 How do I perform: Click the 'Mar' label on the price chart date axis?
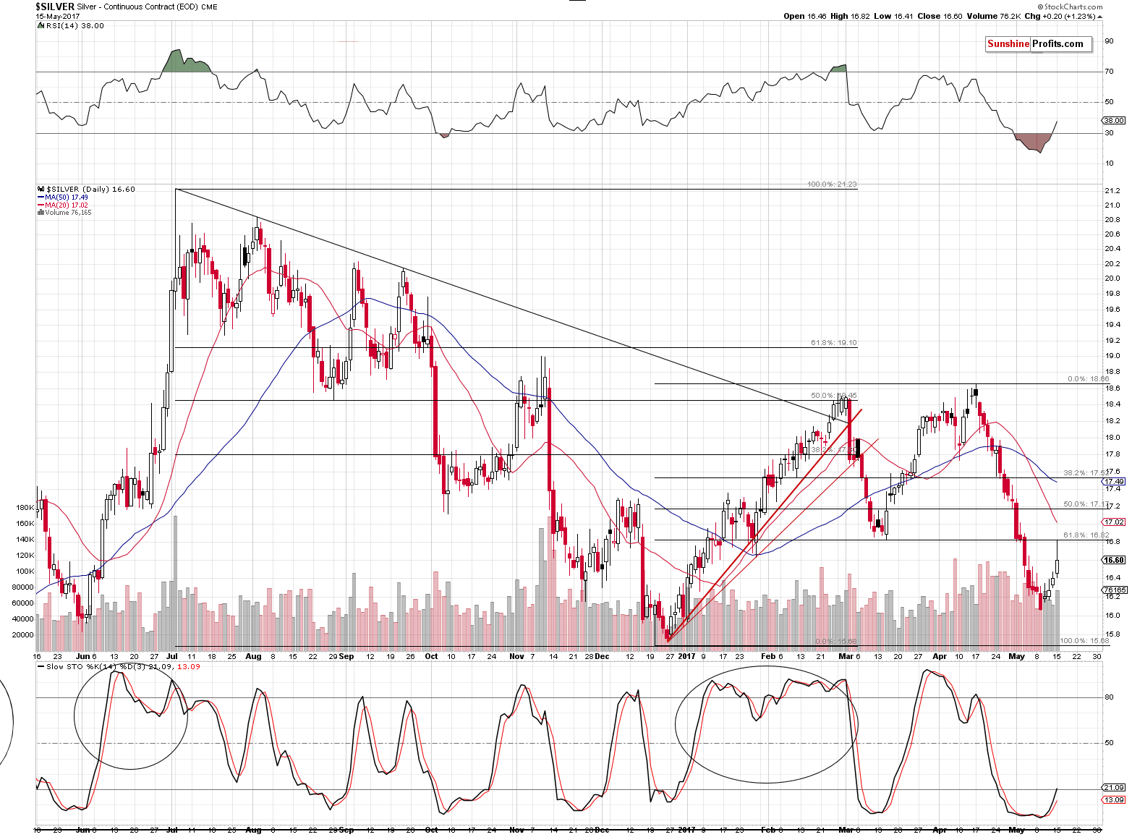pyautogui.click(x=846, y=656)
